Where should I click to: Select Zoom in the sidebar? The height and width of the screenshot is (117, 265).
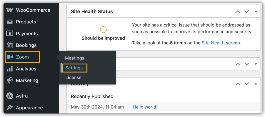(x=22, y=57)
